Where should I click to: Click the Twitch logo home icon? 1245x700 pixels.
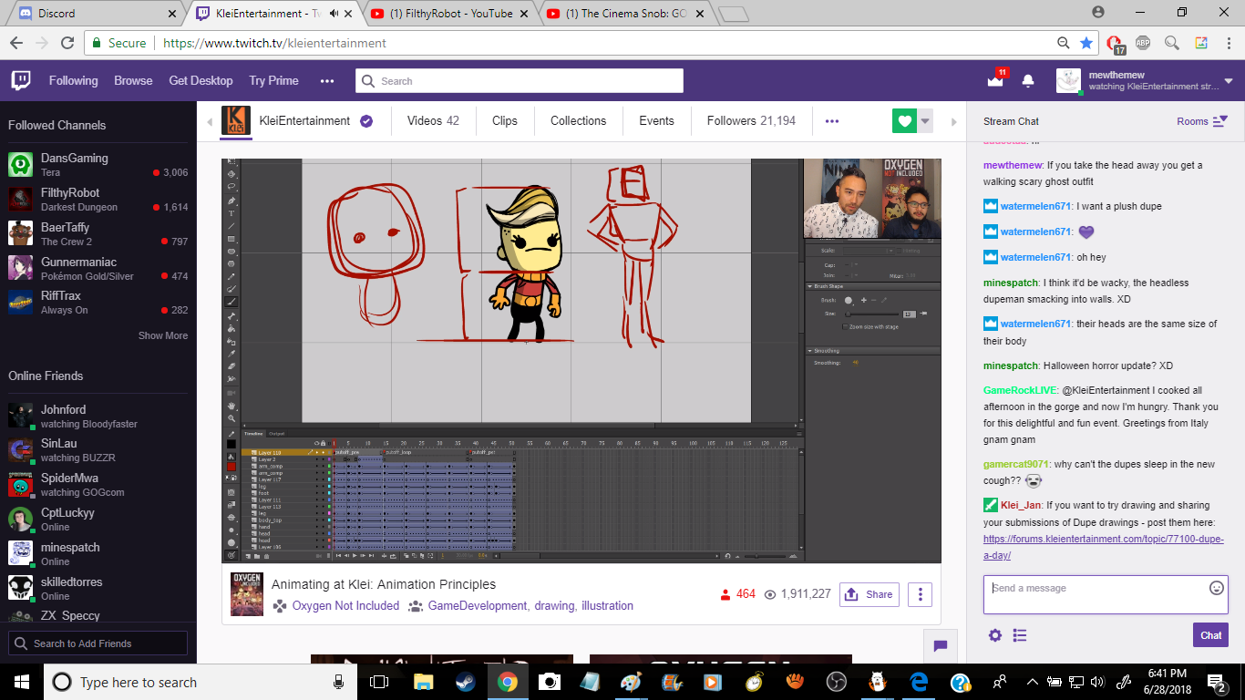click(22, 81)
